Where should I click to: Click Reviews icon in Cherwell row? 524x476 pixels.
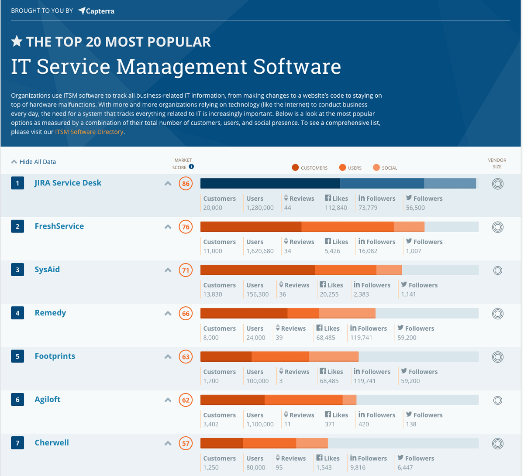pos(278,458)
